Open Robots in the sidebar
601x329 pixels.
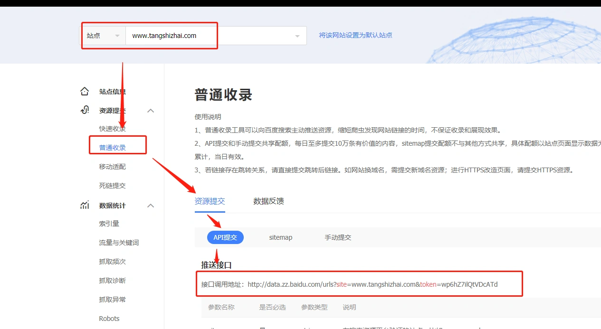[x=109, y=319]
